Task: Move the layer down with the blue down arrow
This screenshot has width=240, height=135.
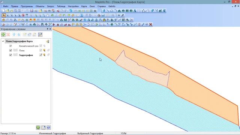Action: (19, 34)
